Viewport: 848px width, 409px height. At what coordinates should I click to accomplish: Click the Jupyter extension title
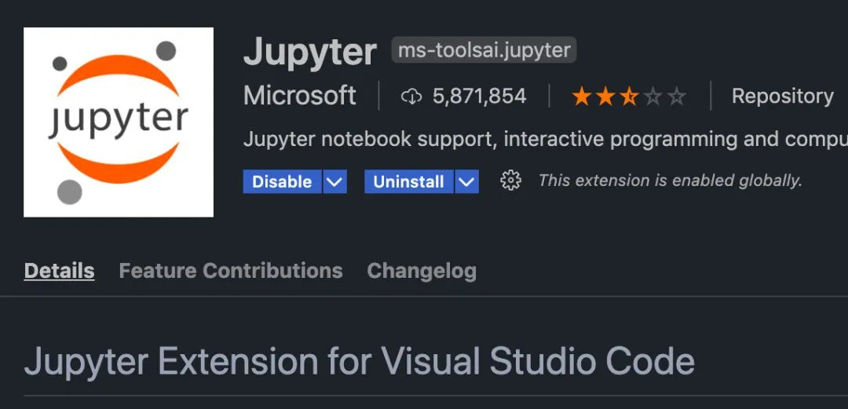tap(310, 52)
